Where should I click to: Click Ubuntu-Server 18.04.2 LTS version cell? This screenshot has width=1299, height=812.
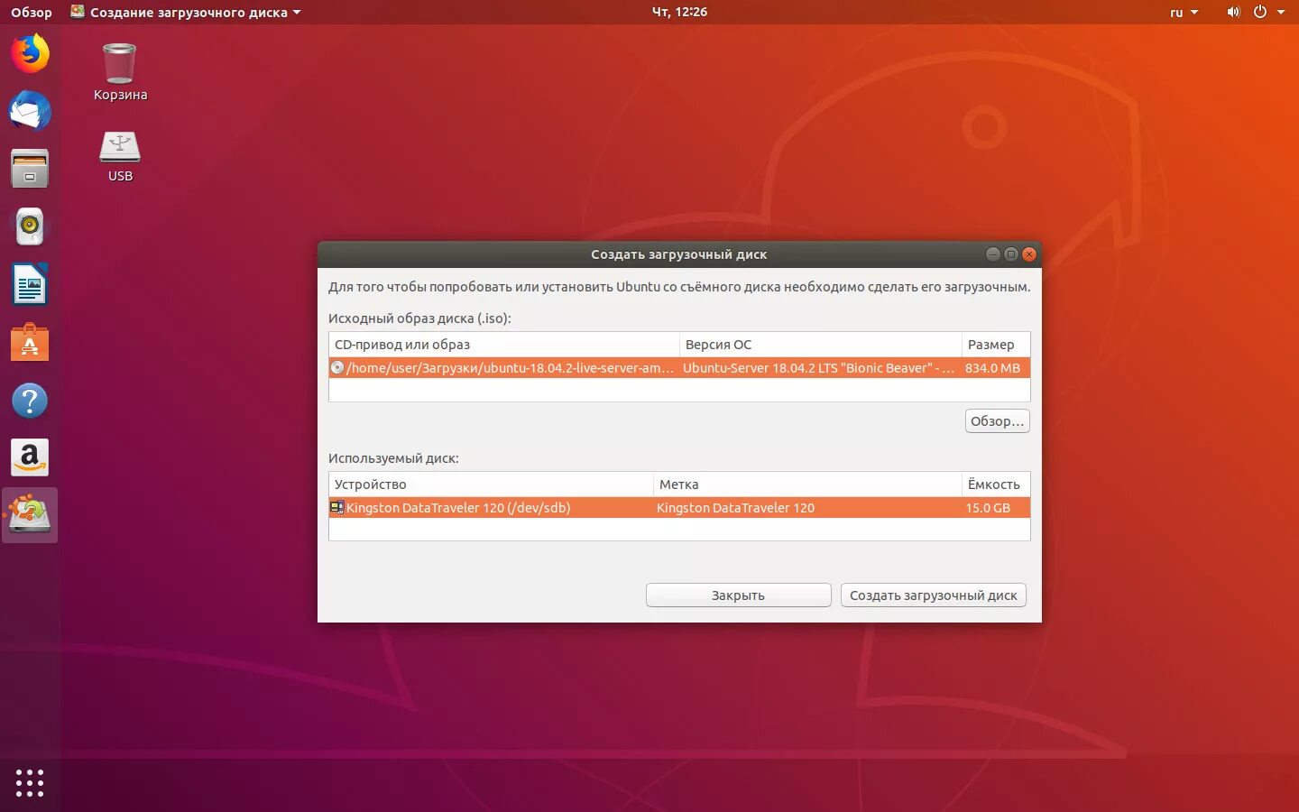point(818,368)
